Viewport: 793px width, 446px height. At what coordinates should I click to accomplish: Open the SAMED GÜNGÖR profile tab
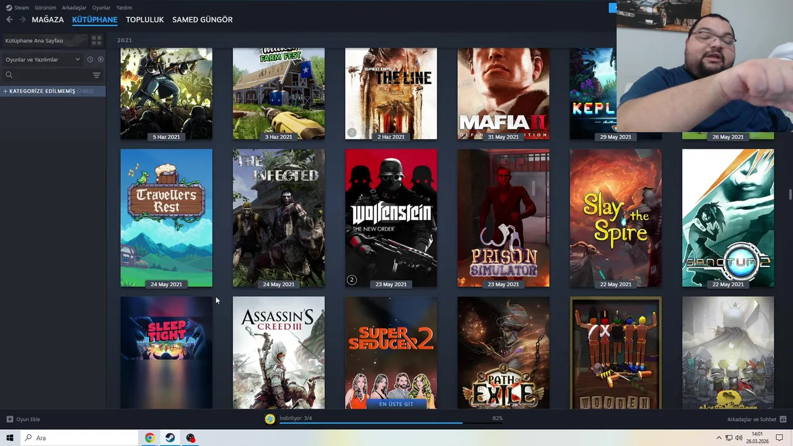click(203, 20)
